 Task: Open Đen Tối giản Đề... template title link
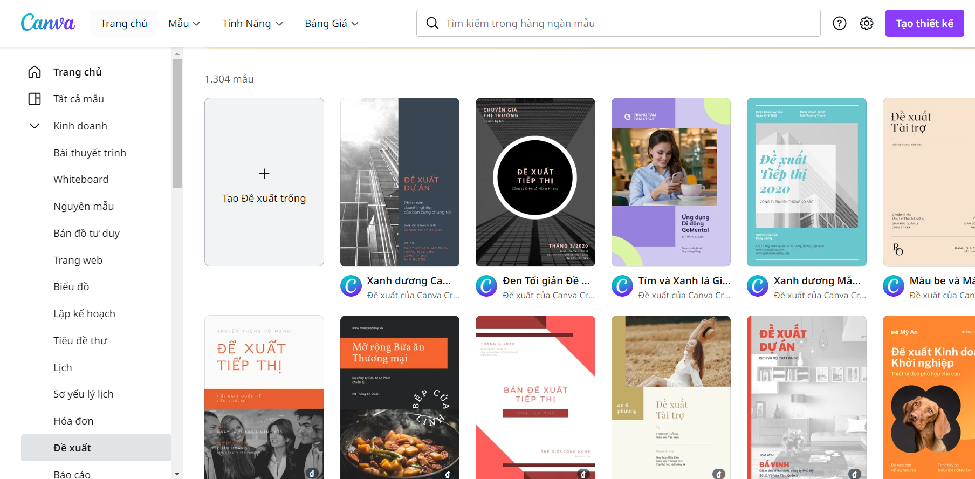546,280
